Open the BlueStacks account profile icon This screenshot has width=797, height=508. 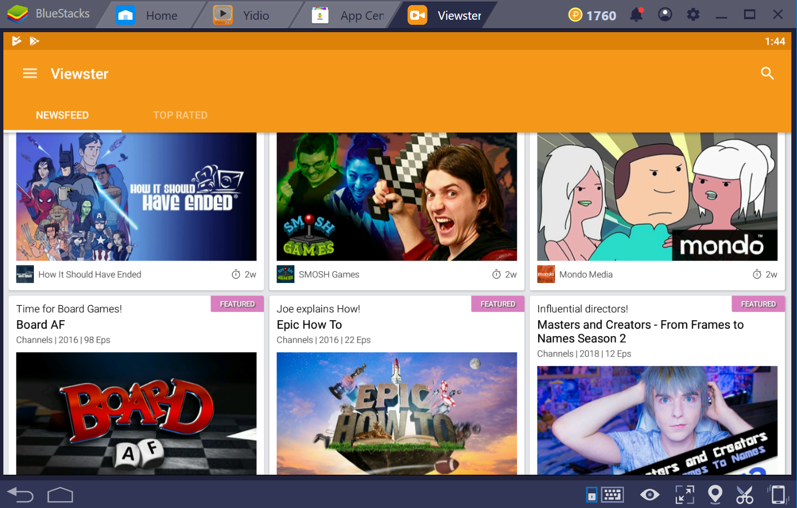tap(665, 15)
